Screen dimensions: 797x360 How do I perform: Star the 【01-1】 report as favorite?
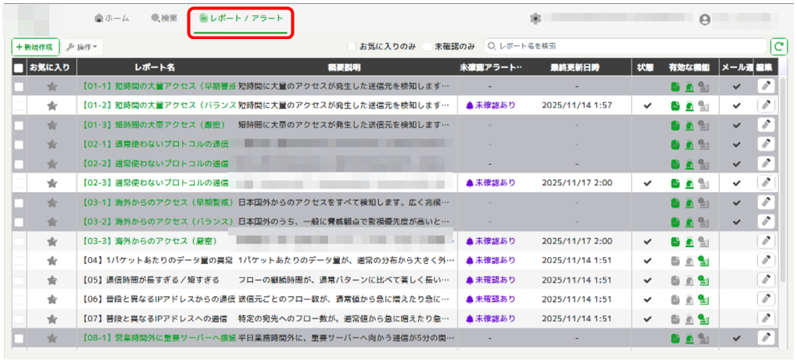52,87
